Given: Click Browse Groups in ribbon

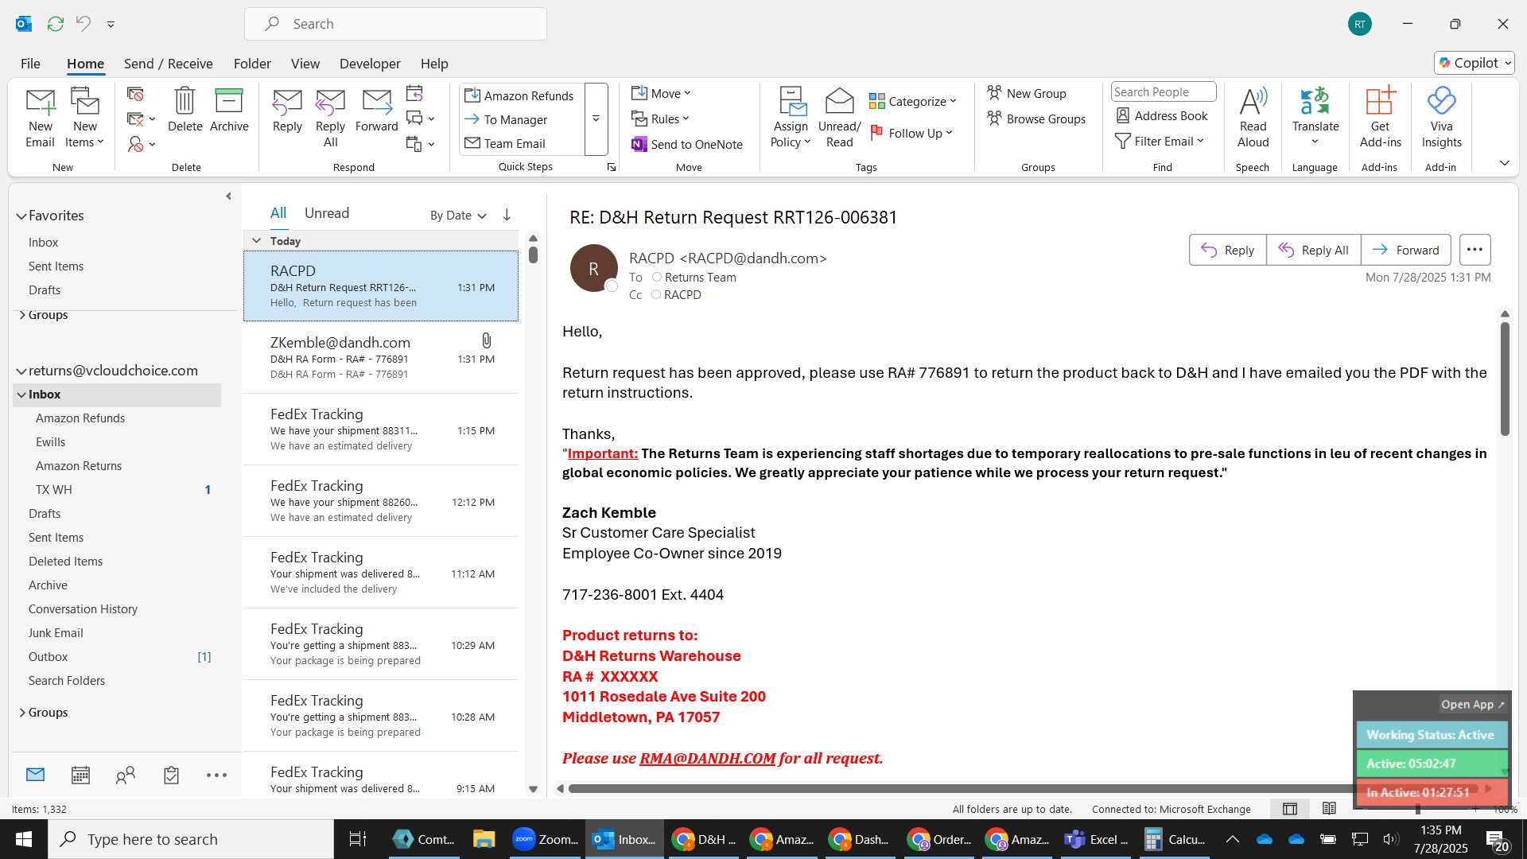Looking at the screenshot, I should [x=1036, y=119].
